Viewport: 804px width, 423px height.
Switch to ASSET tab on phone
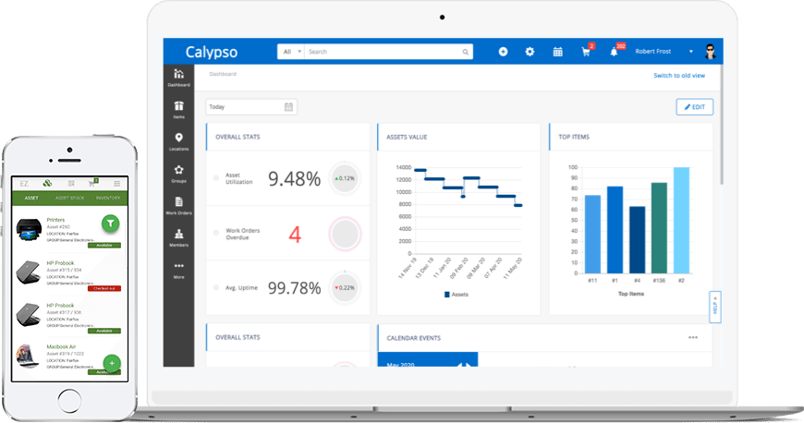pyautogui.click(x=31, y=198)
